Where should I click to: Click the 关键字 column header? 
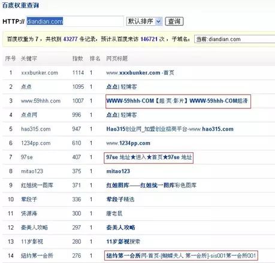tap(29, 59)
